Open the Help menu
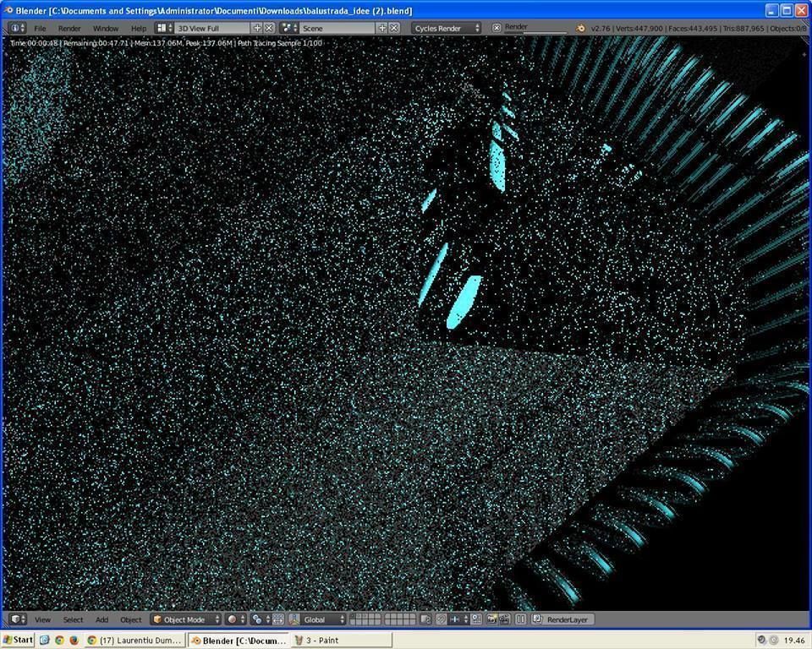This screenshot has width=812, height=649. [138, 29]
